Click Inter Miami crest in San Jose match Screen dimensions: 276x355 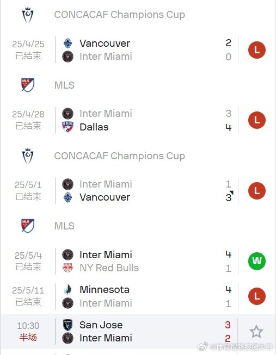[x=68, y=338]
